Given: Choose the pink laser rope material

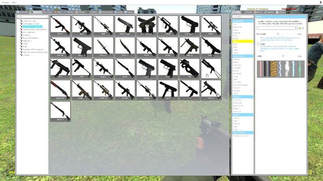Looking at the screenshot, I should click(260, 69).
